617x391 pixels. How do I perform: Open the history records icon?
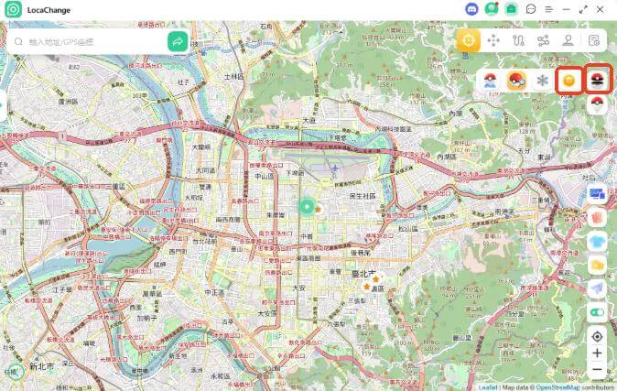point(595,40)
